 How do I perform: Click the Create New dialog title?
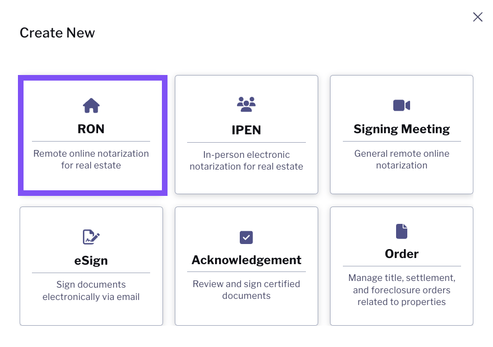point(57,33)
